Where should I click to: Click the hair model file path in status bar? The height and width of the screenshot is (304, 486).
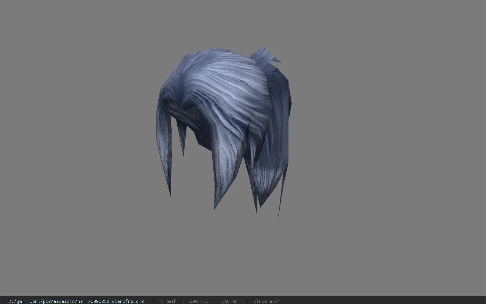[x=76, y=301]
